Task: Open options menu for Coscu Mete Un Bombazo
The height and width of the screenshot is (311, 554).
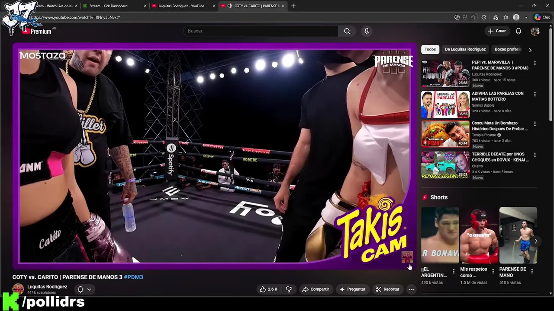Action: 535,124
